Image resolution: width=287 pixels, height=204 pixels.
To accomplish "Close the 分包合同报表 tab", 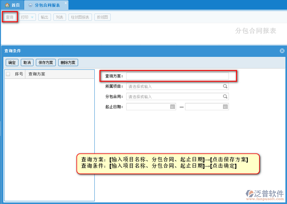I will [66, 3].
